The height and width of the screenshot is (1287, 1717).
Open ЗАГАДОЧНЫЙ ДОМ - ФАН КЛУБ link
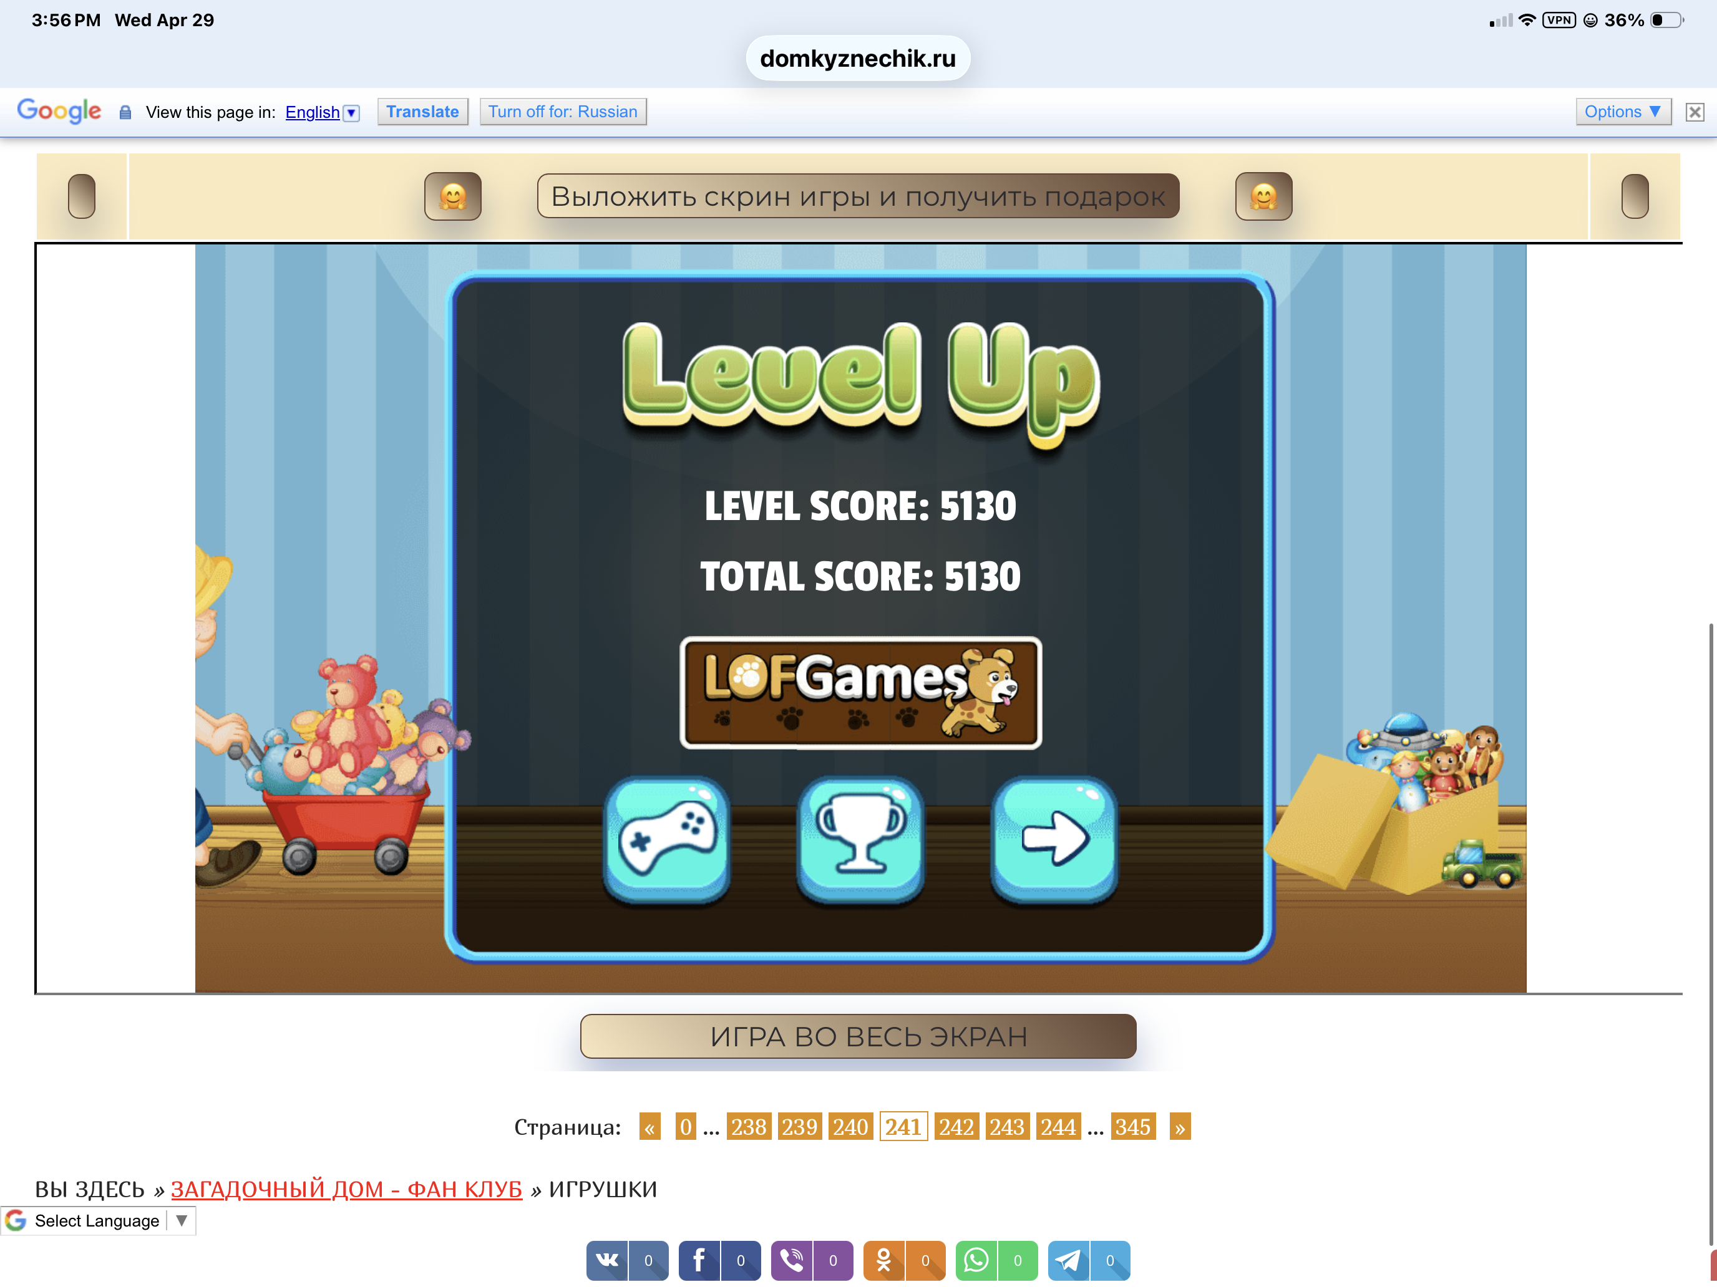click(346, 1189)
